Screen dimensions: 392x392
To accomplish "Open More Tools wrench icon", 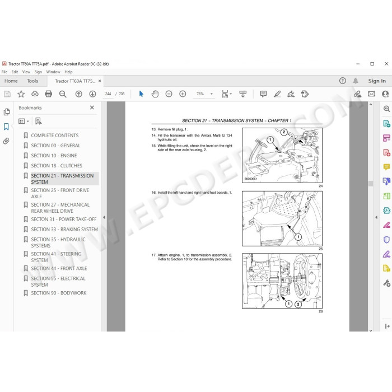I will 386,283.
